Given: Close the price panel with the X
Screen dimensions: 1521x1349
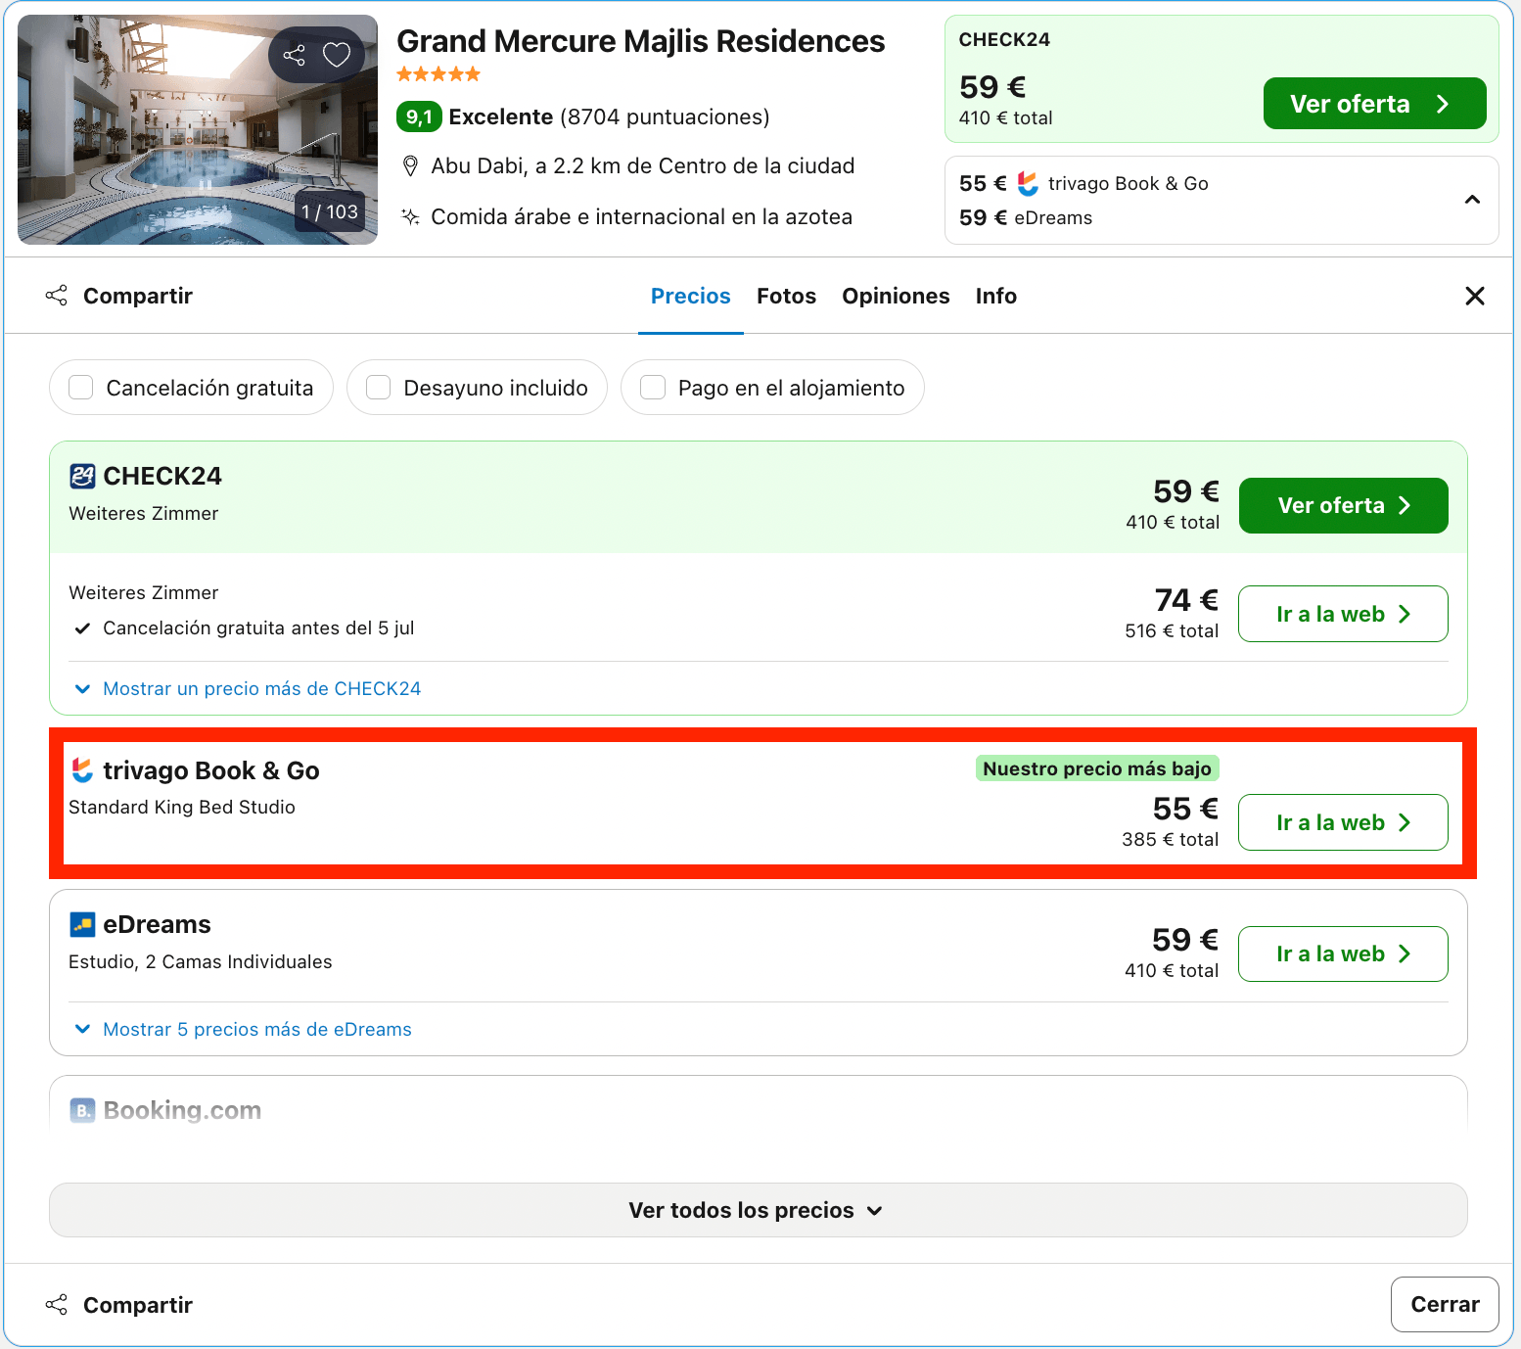Looking at the screenshot, I should 1475,296.
